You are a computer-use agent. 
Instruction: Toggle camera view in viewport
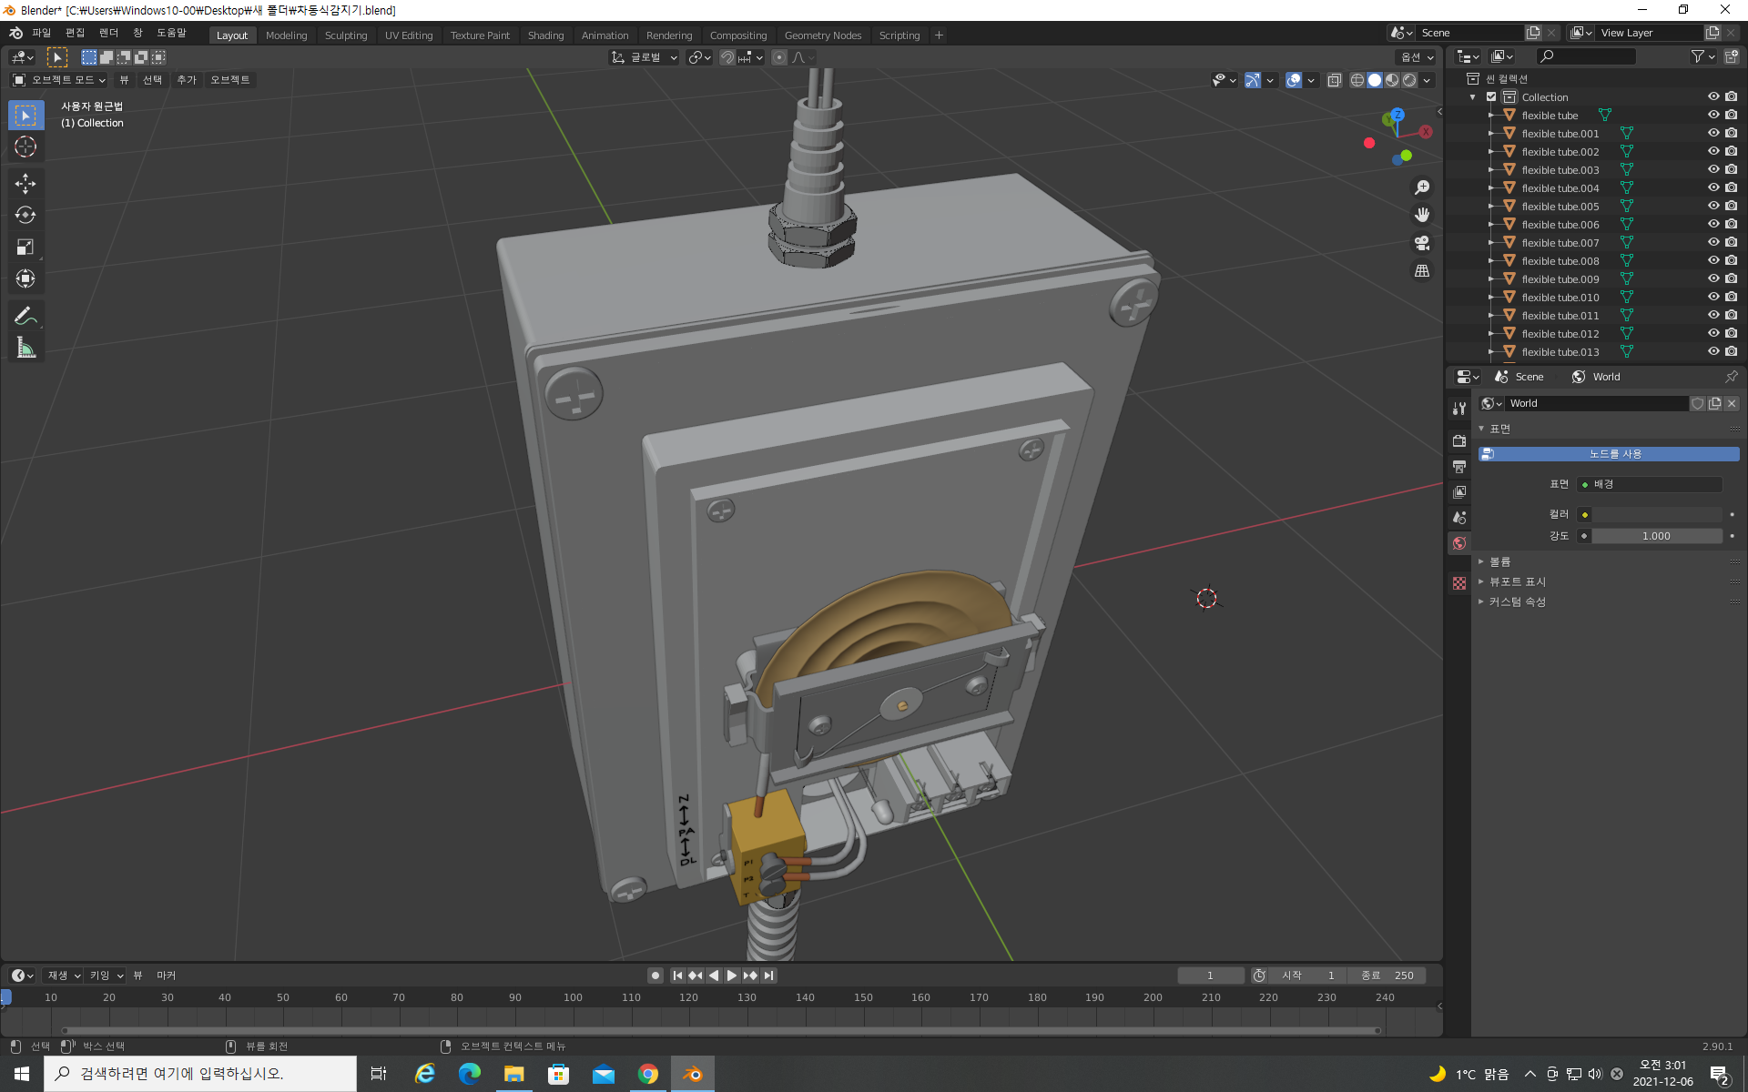point(1421,243)
